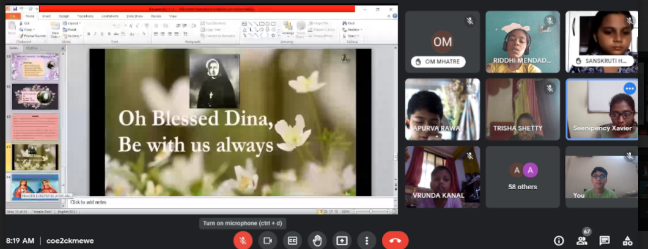Viewport: 648px width, 249px height.
Task: Open the 58 others participants tile
Action: point(523,177)
